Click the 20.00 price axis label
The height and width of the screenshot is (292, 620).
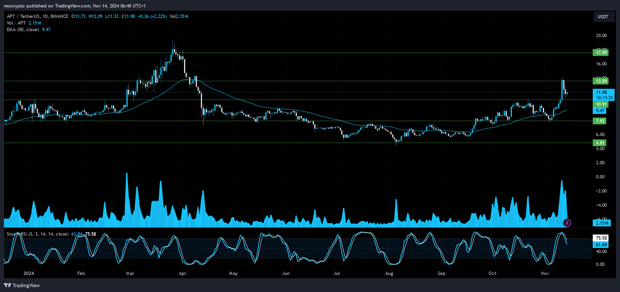601,36
